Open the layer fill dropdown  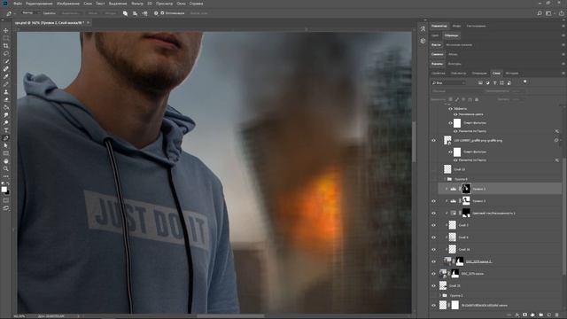pyautogui.click(x=517, y=99)
